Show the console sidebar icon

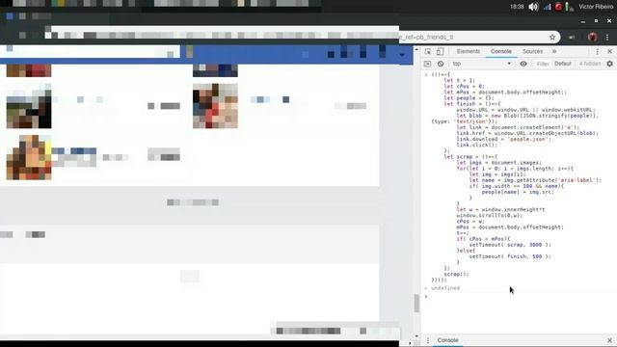click(x=428, y=64)
